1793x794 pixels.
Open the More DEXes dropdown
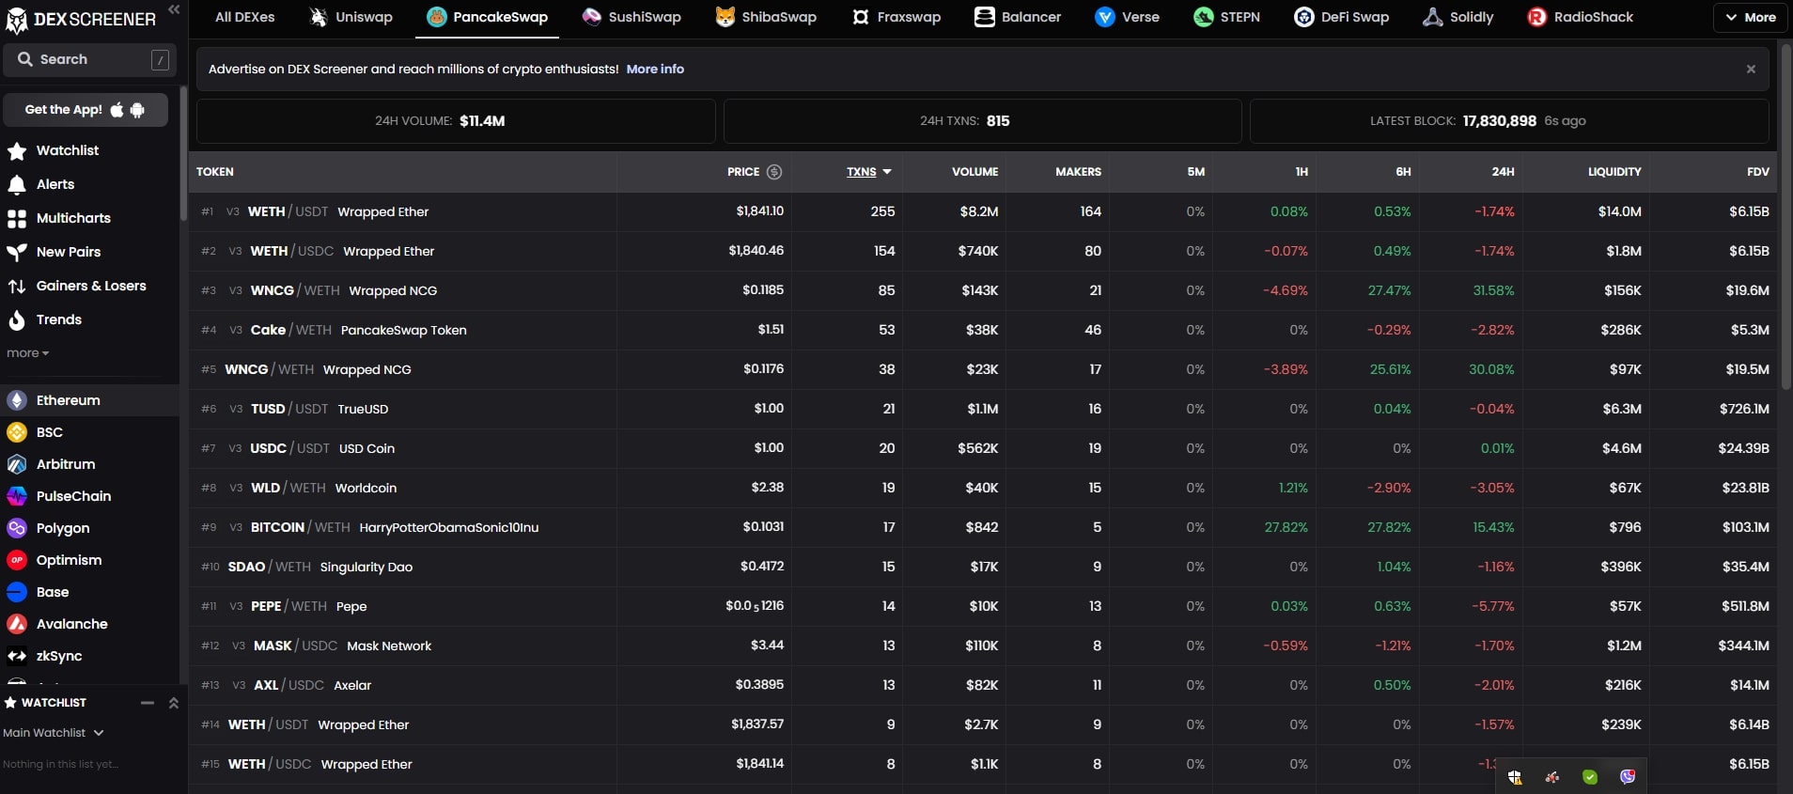pyautogui.click(x=1750, y=17)
